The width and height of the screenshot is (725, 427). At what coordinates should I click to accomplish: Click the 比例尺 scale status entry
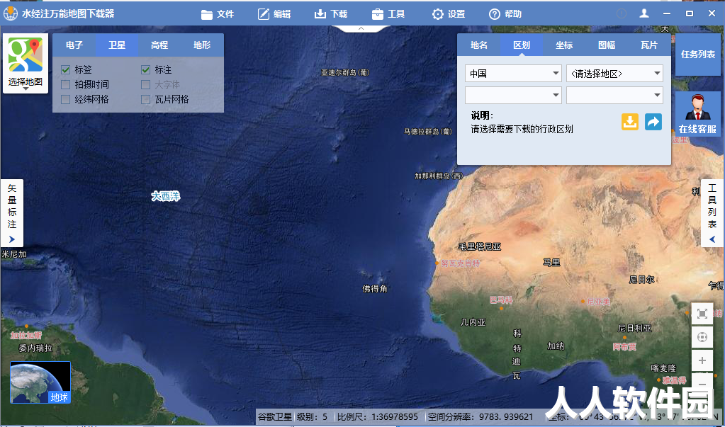tap(377, 417)
